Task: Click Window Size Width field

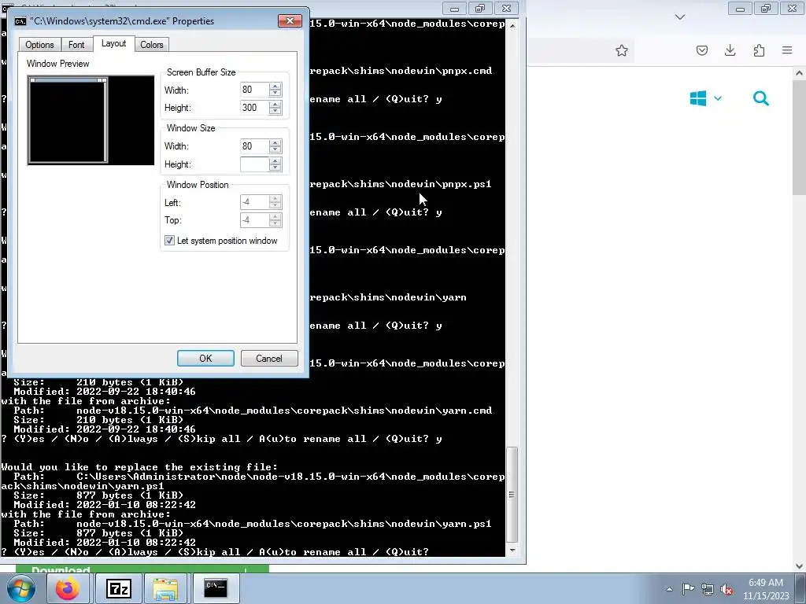Action: 254,145
